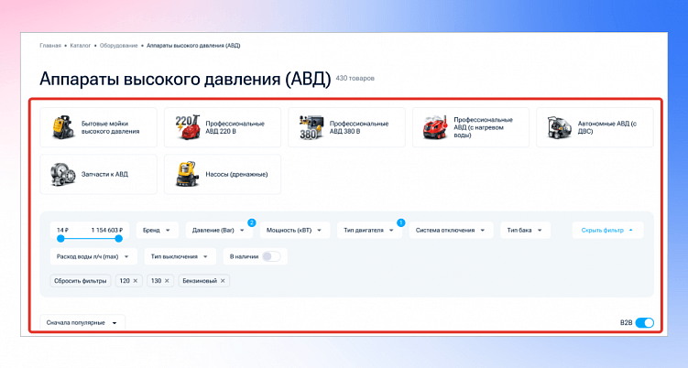Image resolution: width=688 pixels, height=368 pixels.
Task: Go to Оборудование breadcrumb
Action: click(118, 46)
